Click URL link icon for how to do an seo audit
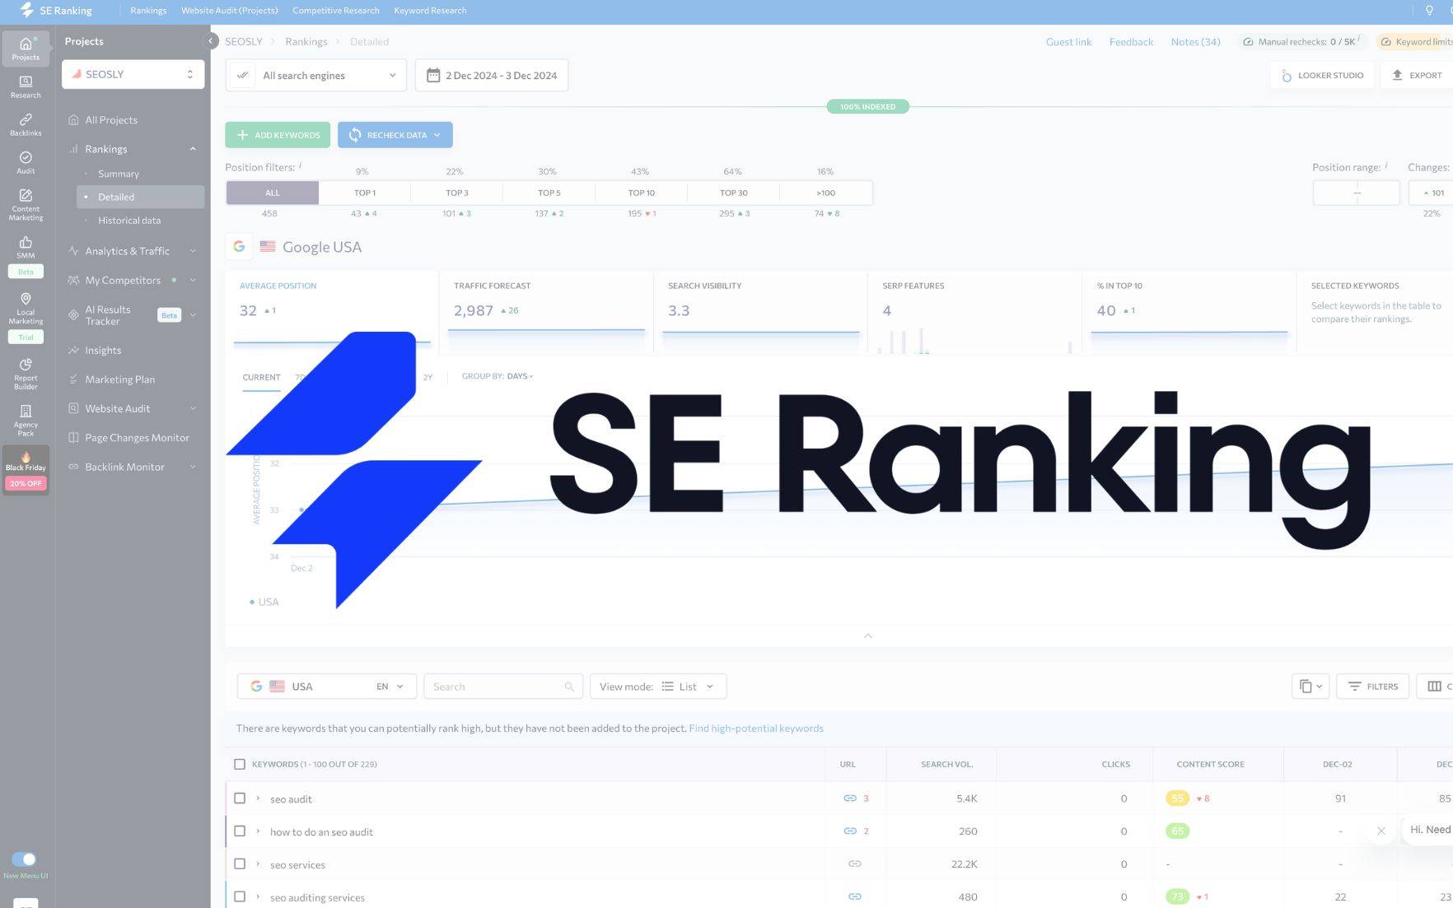 point(850,831)
